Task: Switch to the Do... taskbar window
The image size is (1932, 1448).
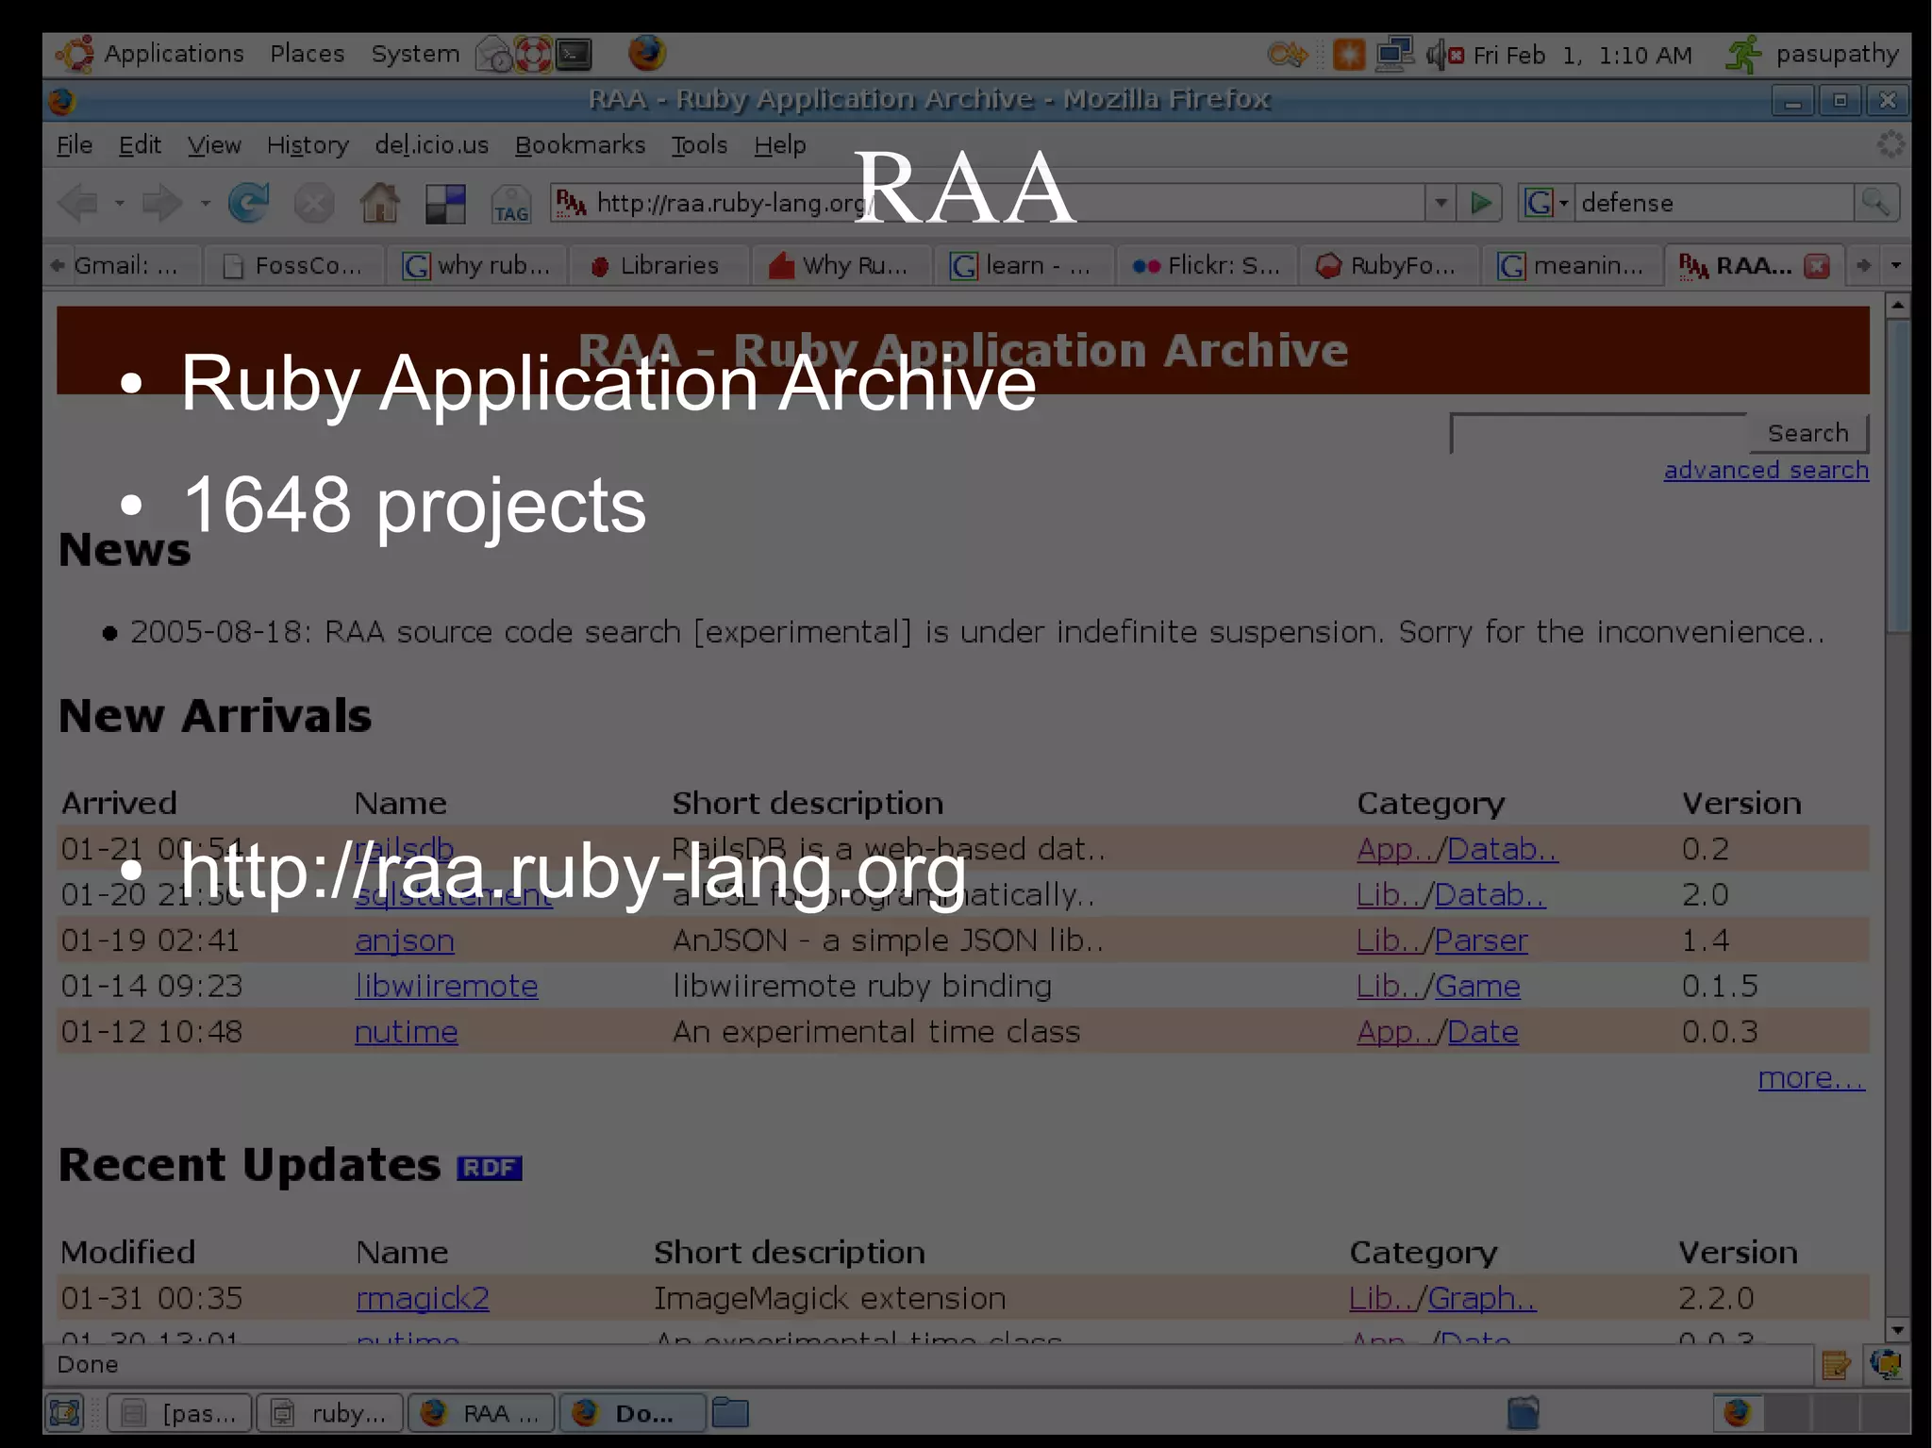Action: 631,1413
